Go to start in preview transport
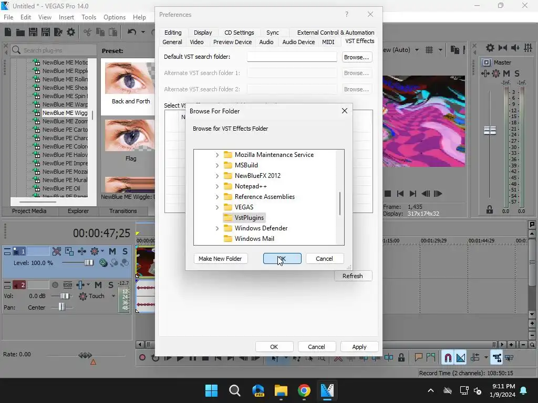The width and height of the screenshot is (538, 403). pos(400,194)
